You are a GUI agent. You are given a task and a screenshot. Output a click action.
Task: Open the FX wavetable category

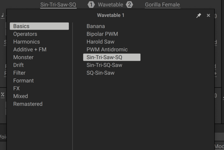coord(17,88)
